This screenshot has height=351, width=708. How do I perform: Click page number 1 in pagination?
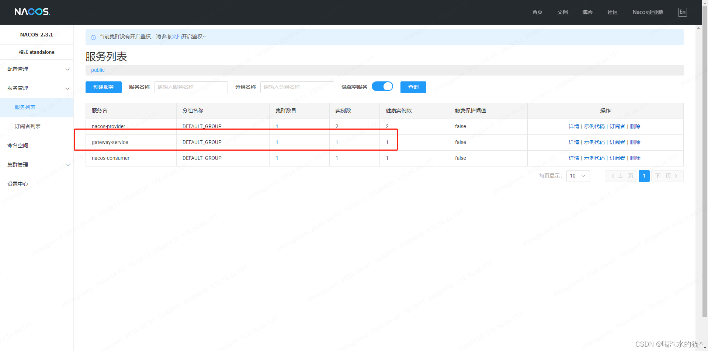[644, 176]
